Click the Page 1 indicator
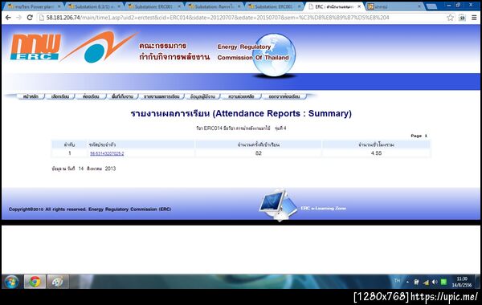The width and height of the screenshot is (482, 305). (x=419, y=136)
